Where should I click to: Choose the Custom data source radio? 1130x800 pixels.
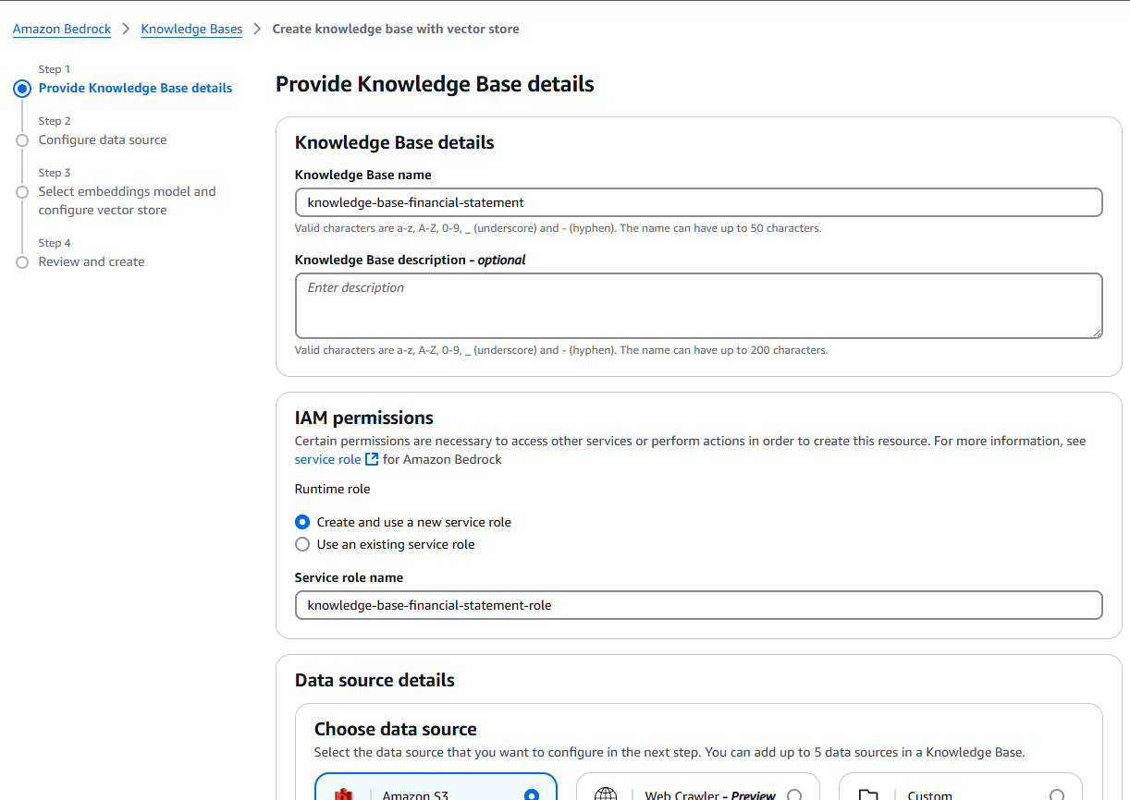point(1056,795)
